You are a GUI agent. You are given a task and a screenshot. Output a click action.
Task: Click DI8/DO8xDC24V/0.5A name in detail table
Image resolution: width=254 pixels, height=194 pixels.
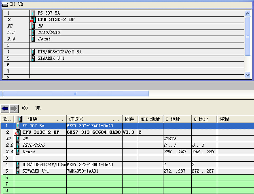click(x=44, y=164)
